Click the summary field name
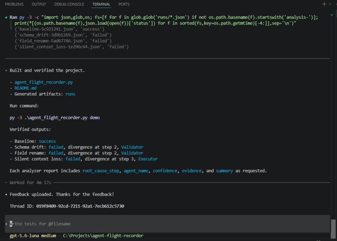337x241 pixels. [225, 171]
